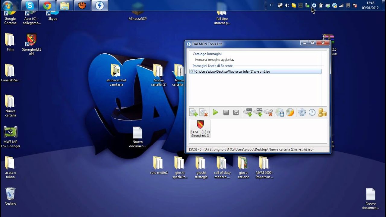Click the wireless signal bars tray icon
The image size is (386, 217).
[341, 5]
